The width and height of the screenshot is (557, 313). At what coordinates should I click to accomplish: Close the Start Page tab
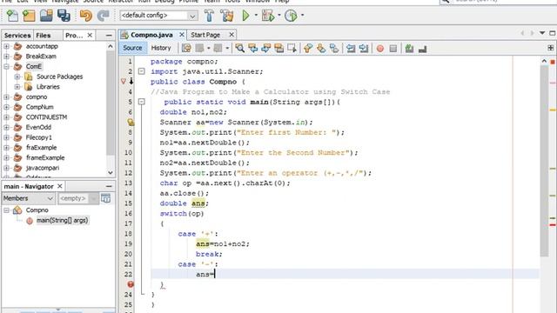[x=232, y=35]
